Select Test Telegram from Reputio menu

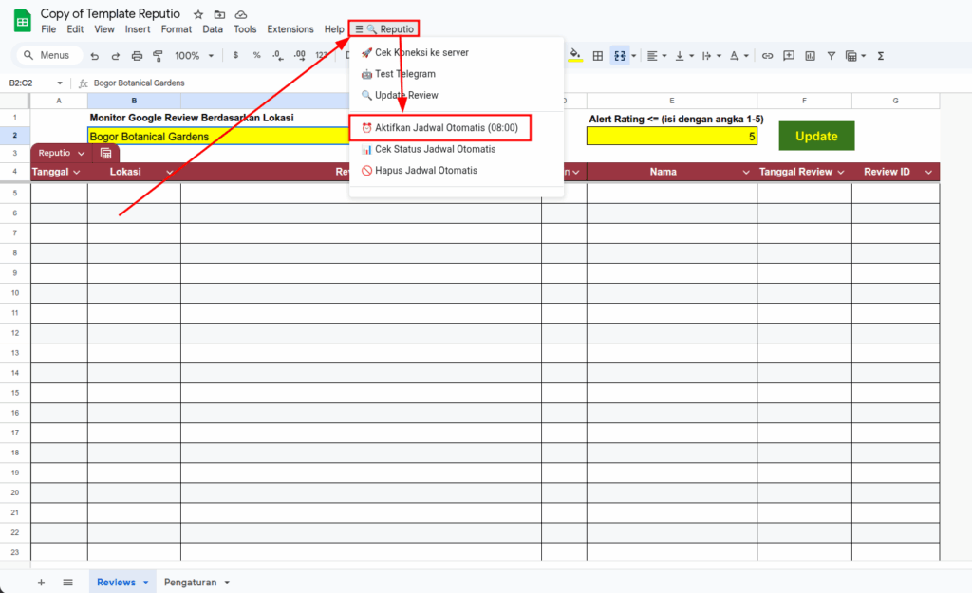coord(404,74)
